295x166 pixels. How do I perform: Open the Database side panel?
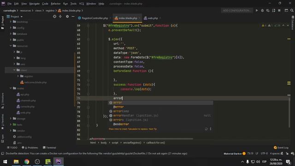click(x=293, y=23)
